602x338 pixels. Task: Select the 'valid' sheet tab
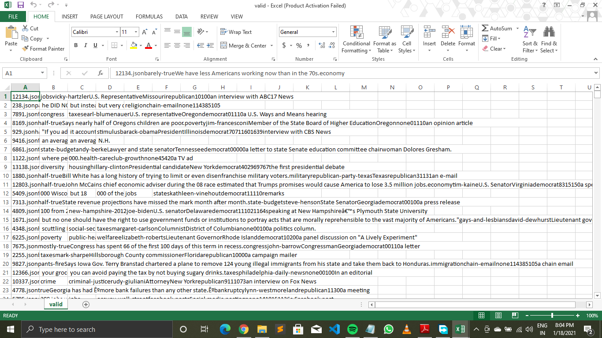[56, 304]
